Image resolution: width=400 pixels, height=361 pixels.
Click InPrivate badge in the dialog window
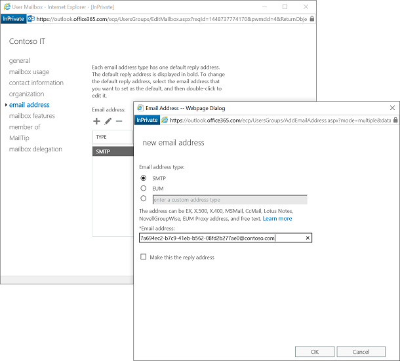pos(148,121)
